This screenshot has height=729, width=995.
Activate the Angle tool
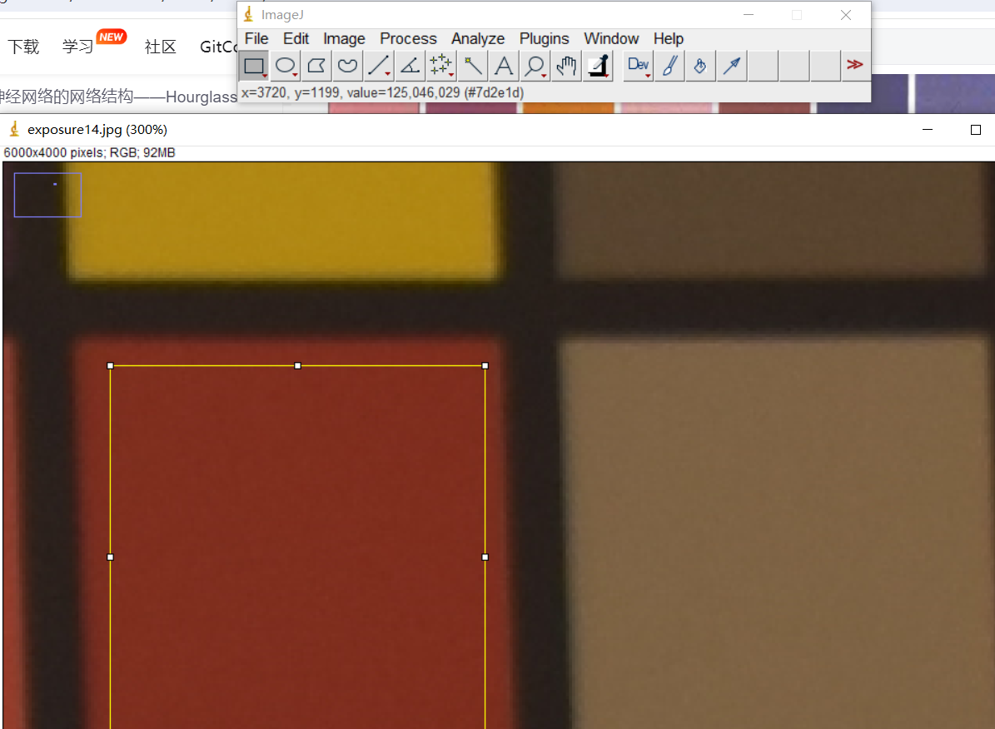[410, 66]
